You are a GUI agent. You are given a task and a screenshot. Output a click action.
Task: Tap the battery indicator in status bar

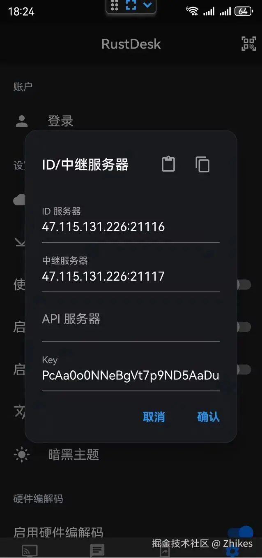[x=244, y=12]
